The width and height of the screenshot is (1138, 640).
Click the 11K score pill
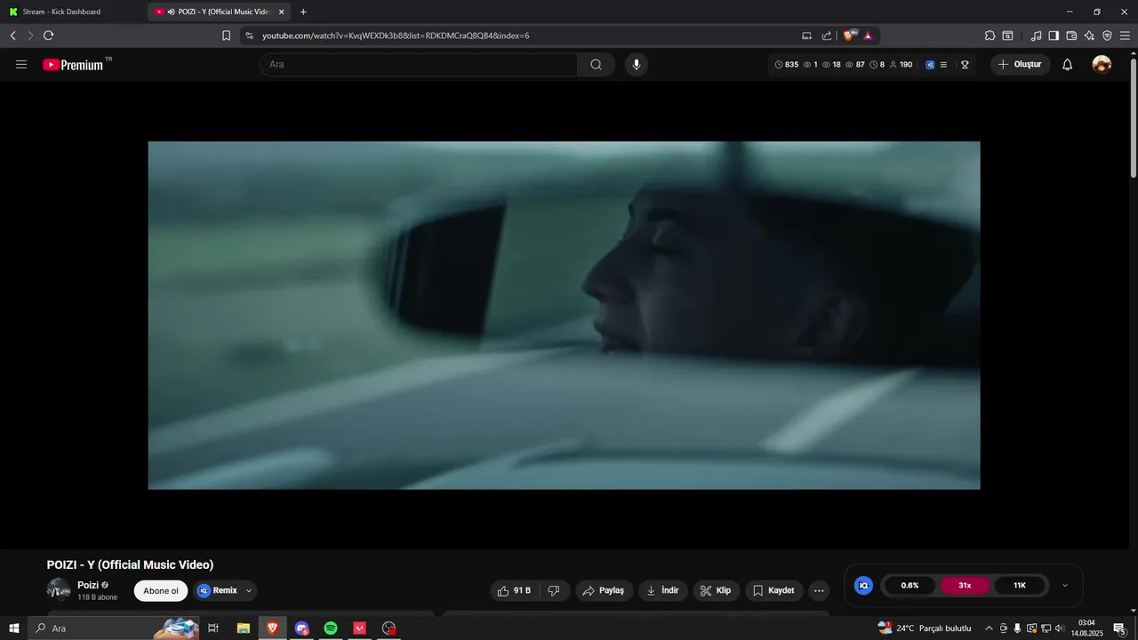[1020, 586]
